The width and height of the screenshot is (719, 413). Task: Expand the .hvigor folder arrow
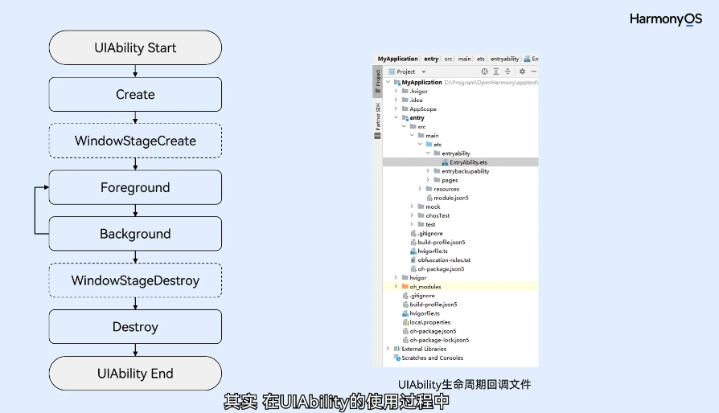pyautogui.click(x=396, y=91)
